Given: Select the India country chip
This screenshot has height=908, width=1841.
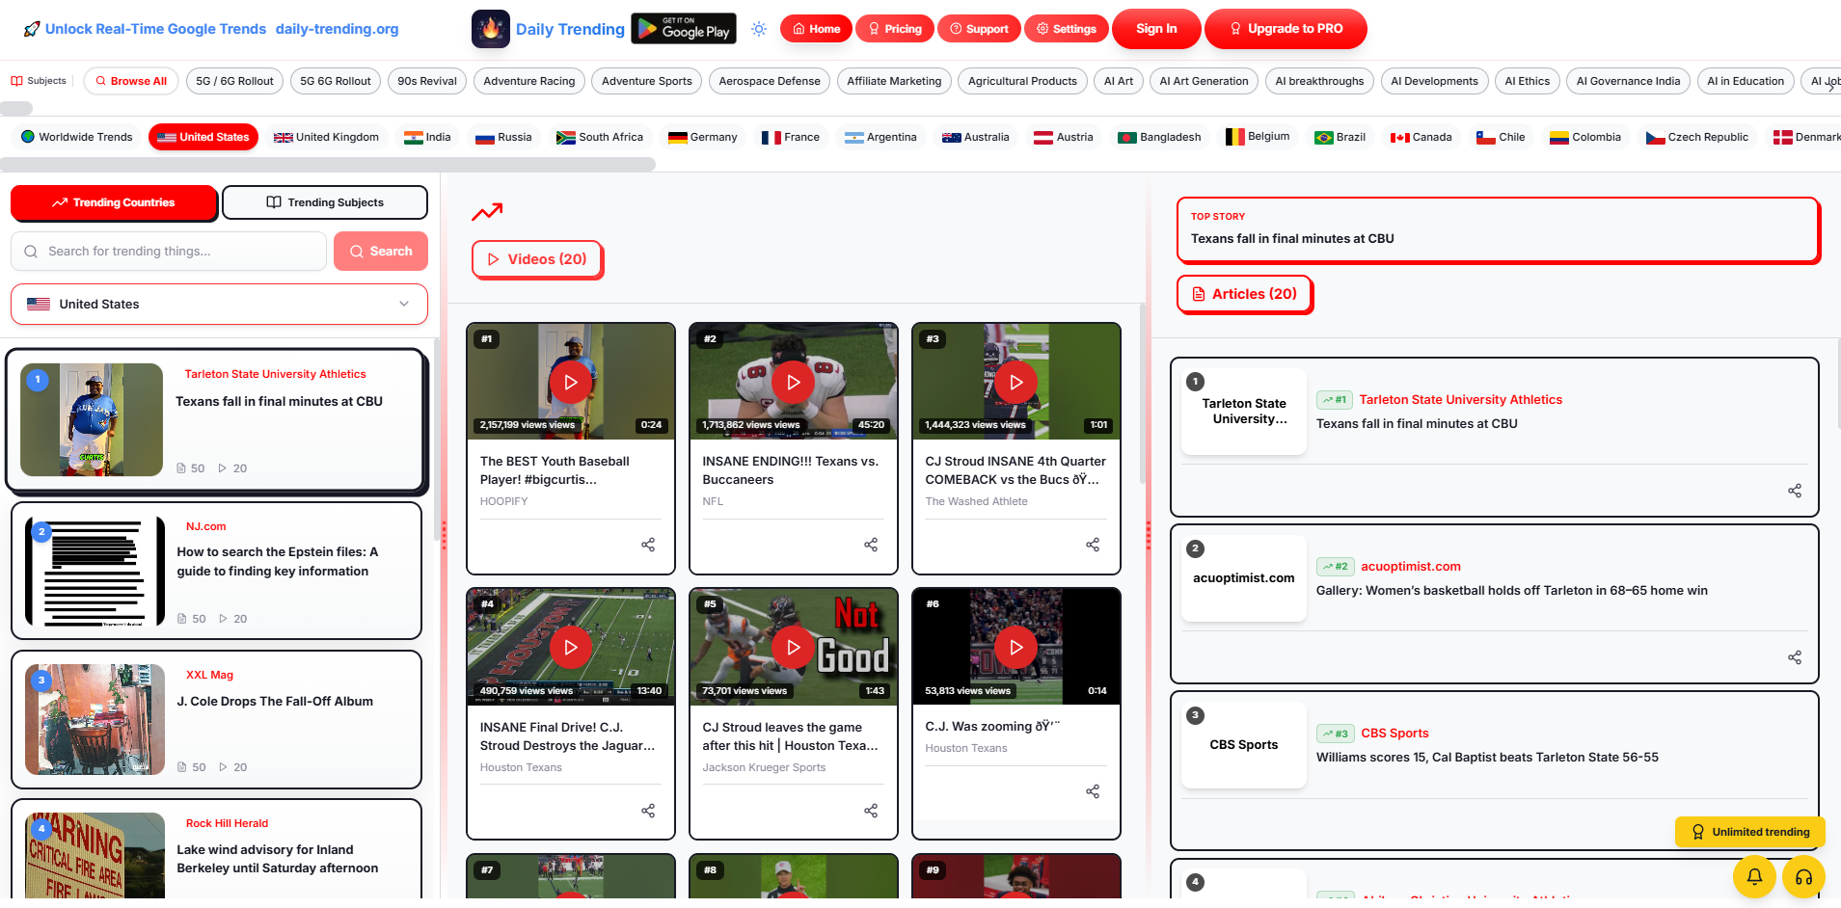Looking at the screenshot, I should point(427,137).
